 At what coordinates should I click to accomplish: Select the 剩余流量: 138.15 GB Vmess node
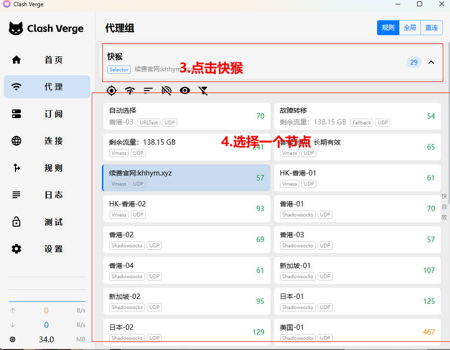[x=186, y=147]
